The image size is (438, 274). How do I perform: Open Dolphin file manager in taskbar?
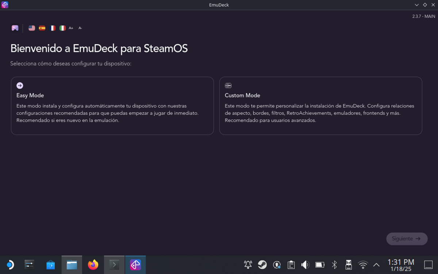click(x=72, y=265)
